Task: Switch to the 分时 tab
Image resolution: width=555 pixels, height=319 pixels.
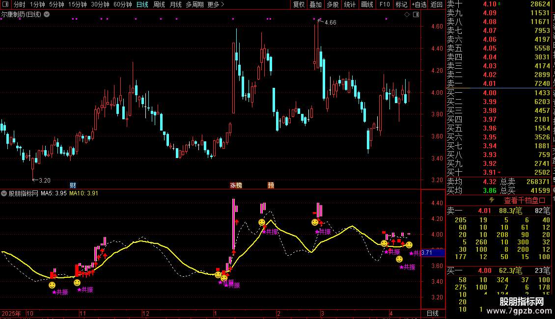Action: pyautogui.click(x=20, y=4)
